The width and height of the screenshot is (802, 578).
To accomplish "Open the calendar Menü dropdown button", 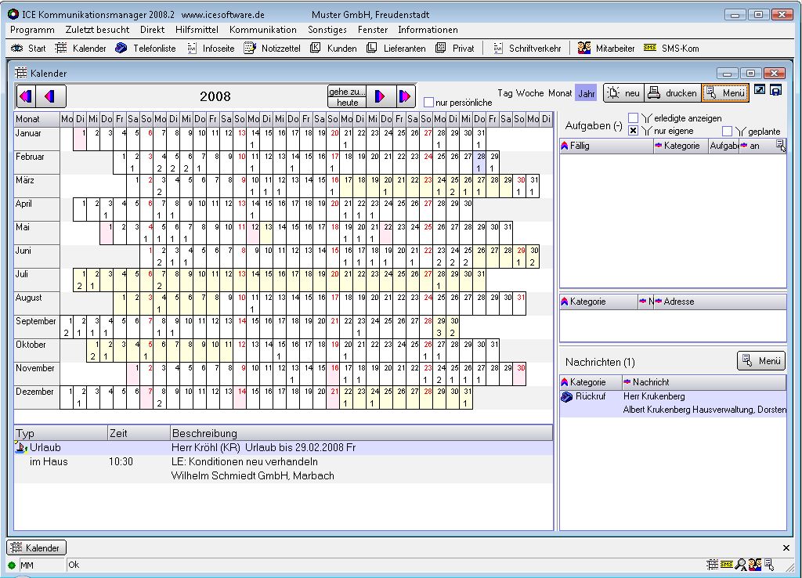I will point(724,93).
